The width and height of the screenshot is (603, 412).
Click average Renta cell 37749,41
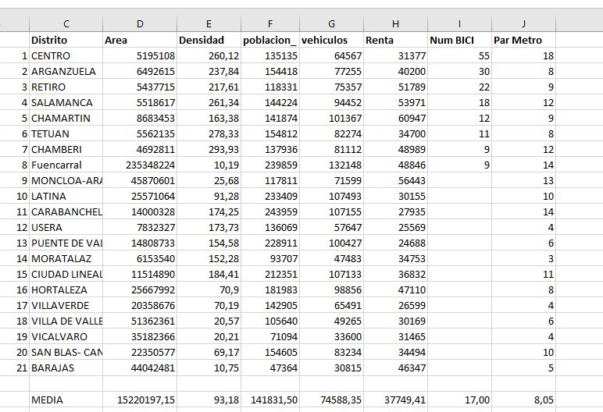click(396, 400)
